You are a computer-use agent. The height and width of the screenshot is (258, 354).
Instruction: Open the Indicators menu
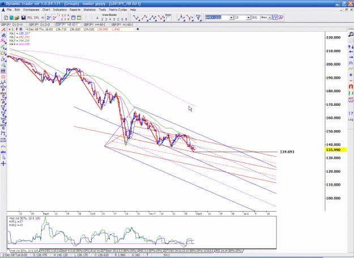59,10
